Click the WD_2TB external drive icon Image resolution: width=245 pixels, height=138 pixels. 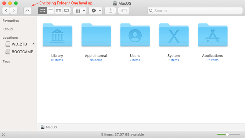[x=8, y=44]
